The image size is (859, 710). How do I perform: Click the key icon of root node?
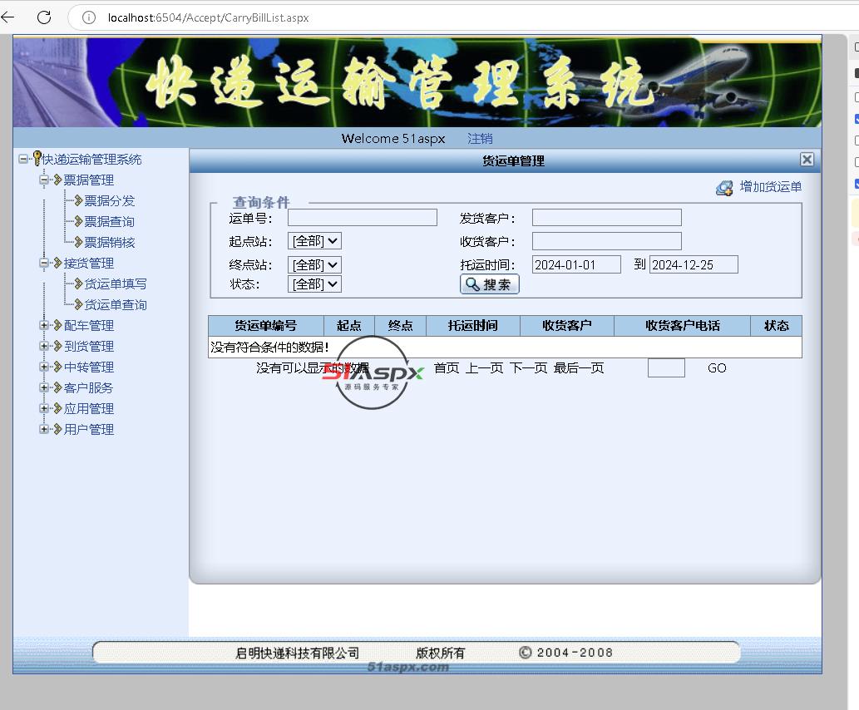(x=37, y=158)
